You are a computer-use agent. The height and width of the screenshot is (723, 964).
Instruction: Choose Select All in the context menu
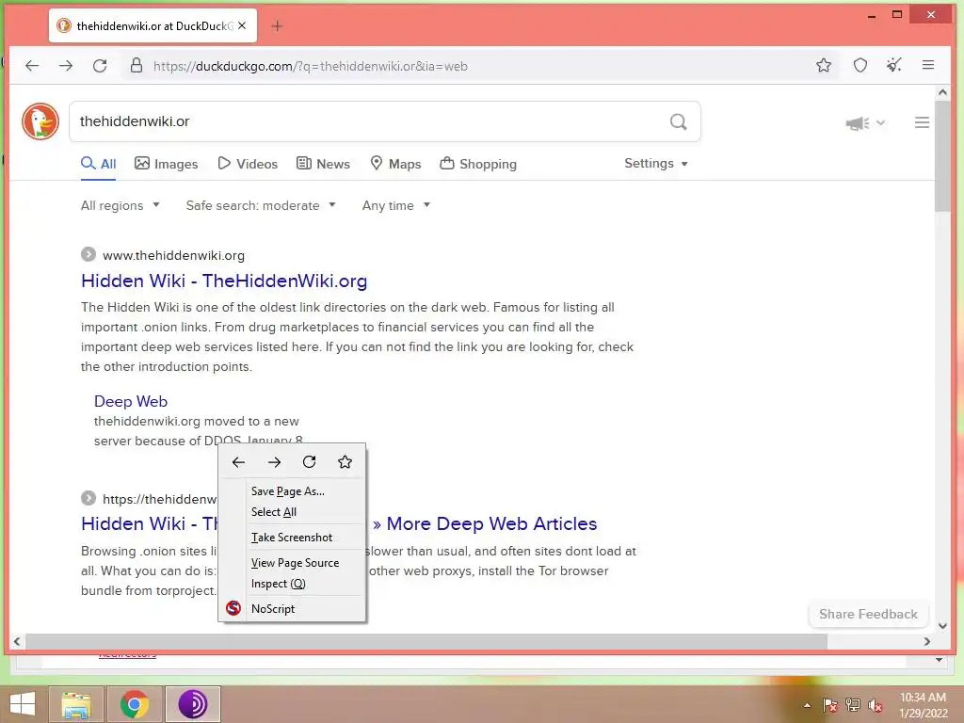click(274, 512)
